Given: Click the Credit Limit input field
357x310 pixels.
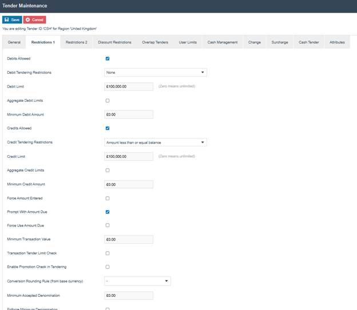Looking at the screenshot, I should point(129,157).
